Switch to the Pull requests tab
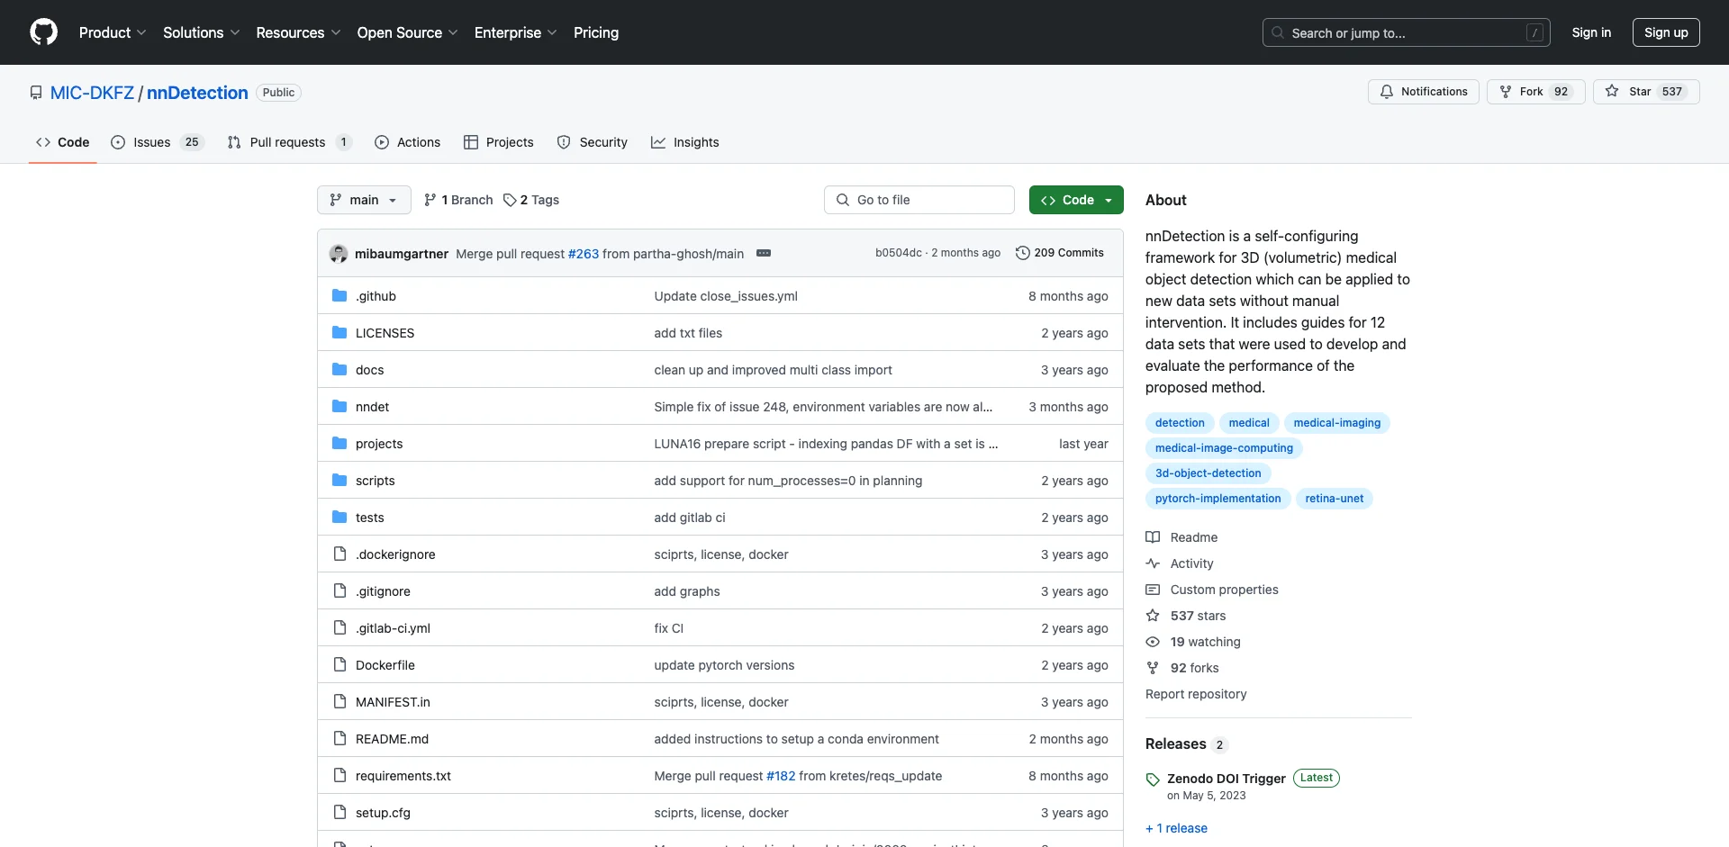This screenshot has width=1729, height=847. pos(289,142)
